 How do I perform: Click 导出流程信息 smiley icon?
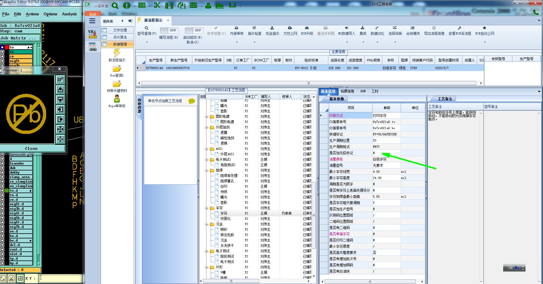click(434, 28)
